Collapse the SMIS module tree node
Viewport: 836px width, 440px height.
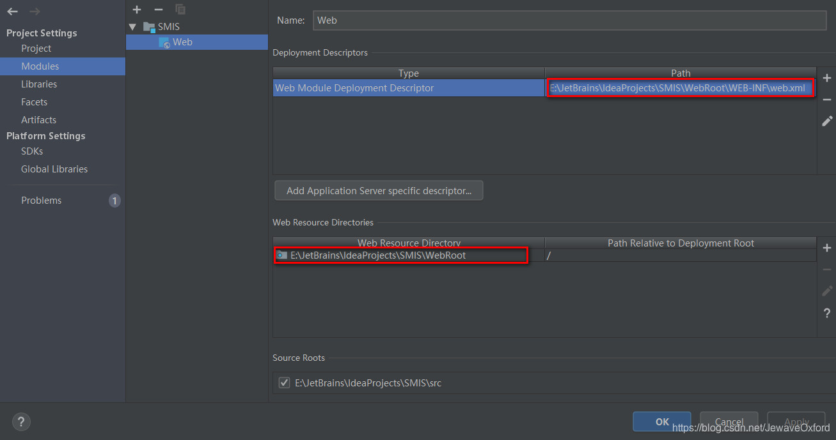coord(132,27)
